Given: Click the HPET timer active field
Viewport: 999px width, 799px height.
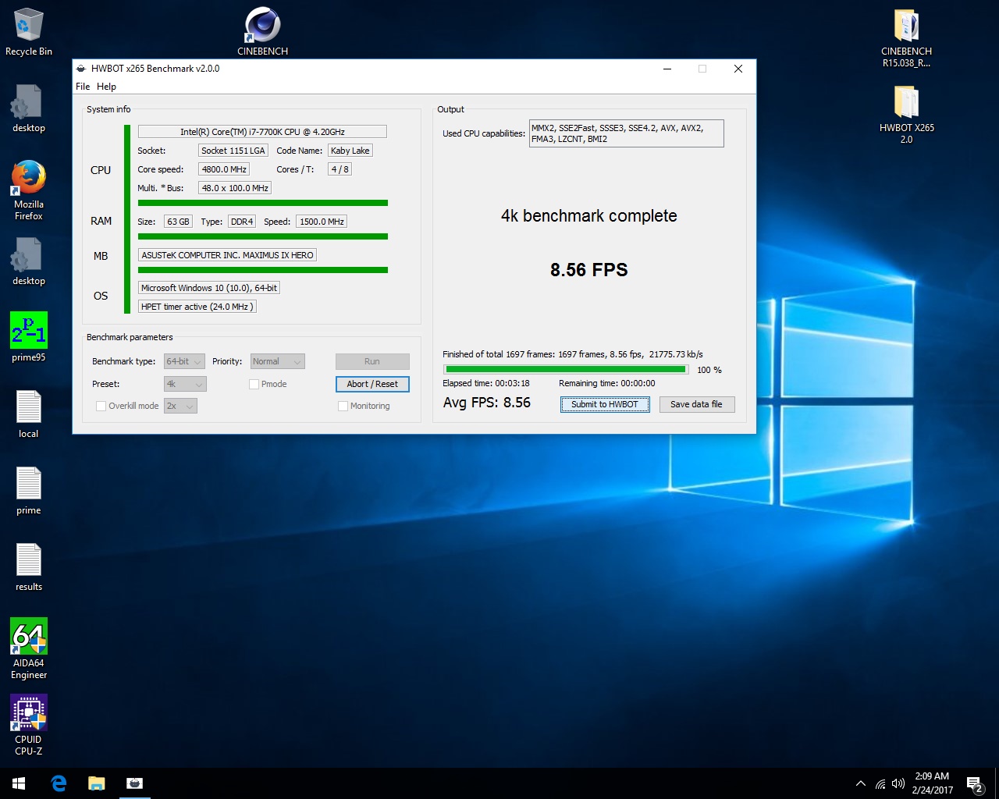Looking at the screenshot, I should click(x=197, y=307).
